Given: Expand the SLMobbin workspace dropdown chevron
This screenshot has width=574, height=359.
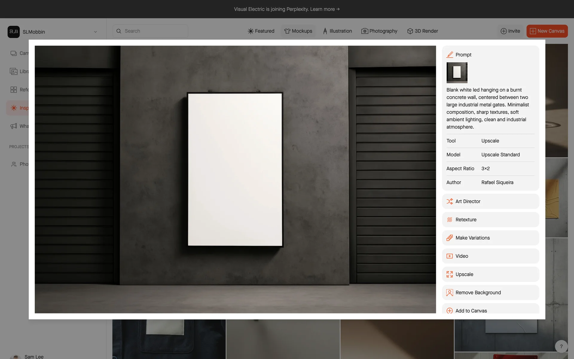Looking at the screenshot, I should pos(95,32).
